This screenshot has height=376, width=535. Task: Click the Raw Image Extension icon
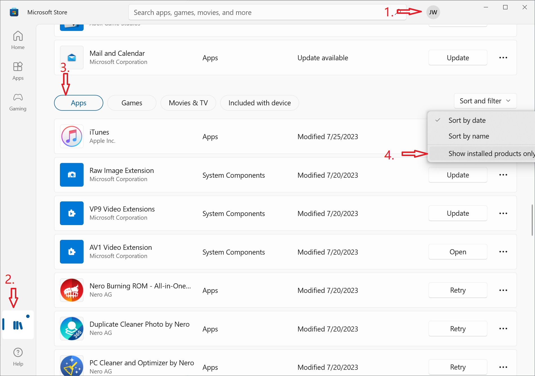pos(72,175)
